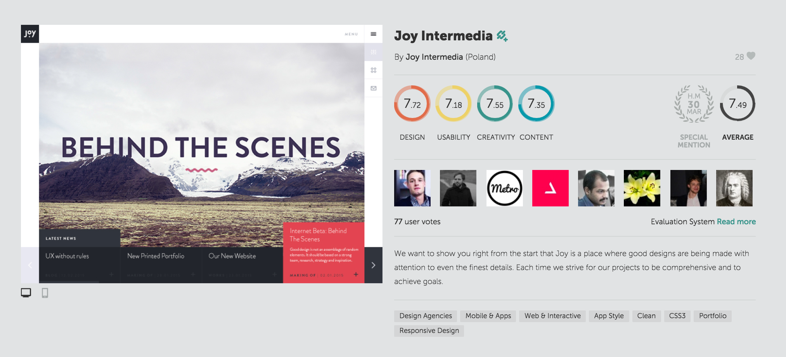Click the four-dots grid icon in preview sidebar

click(x=373, y=70)
